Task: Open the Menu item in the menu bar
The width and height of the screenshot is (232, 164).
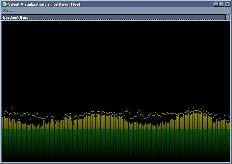Action: 8,11
